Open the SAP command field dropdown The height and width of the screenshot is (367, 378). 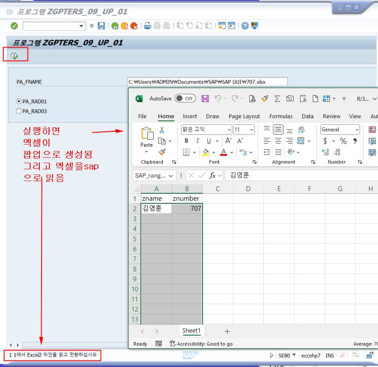(81, 26)
